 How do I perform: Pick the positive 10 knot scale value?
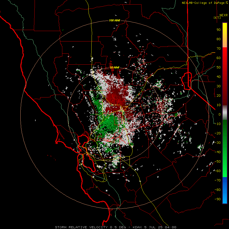pos(219,105)
